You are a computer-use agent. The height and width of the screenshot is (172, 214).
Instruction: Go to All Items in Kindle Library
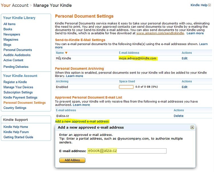pyautogui.click(x=9, y=24)
